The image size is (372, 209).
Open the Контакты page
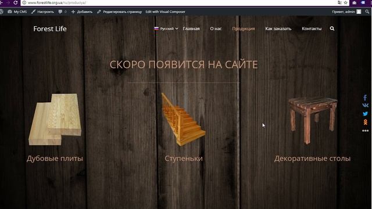pyautogui.click(x=312, y=28)
